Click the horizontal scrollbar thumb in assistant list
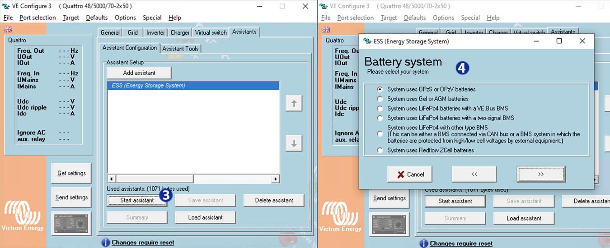 coord(155,179)
